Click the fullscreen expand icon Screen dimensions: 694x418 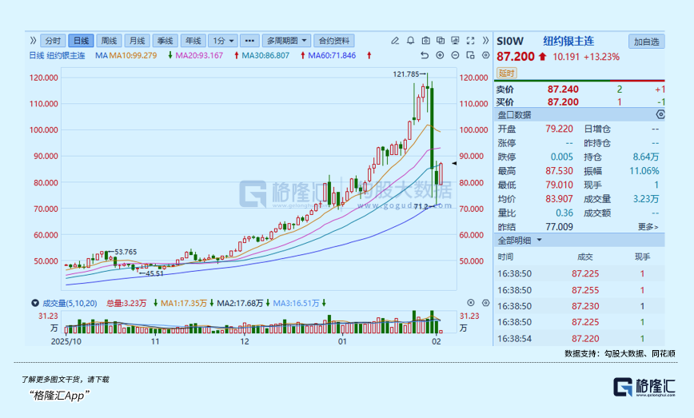point(470,40)
